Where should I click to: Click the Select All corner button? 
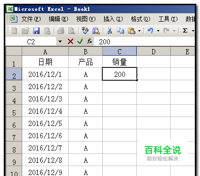click(x=14, y=51)
